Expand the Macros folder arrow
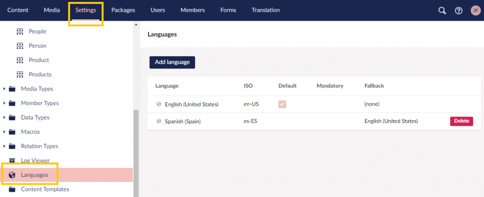Screen dimensions: 484x197 pos(4,132)
